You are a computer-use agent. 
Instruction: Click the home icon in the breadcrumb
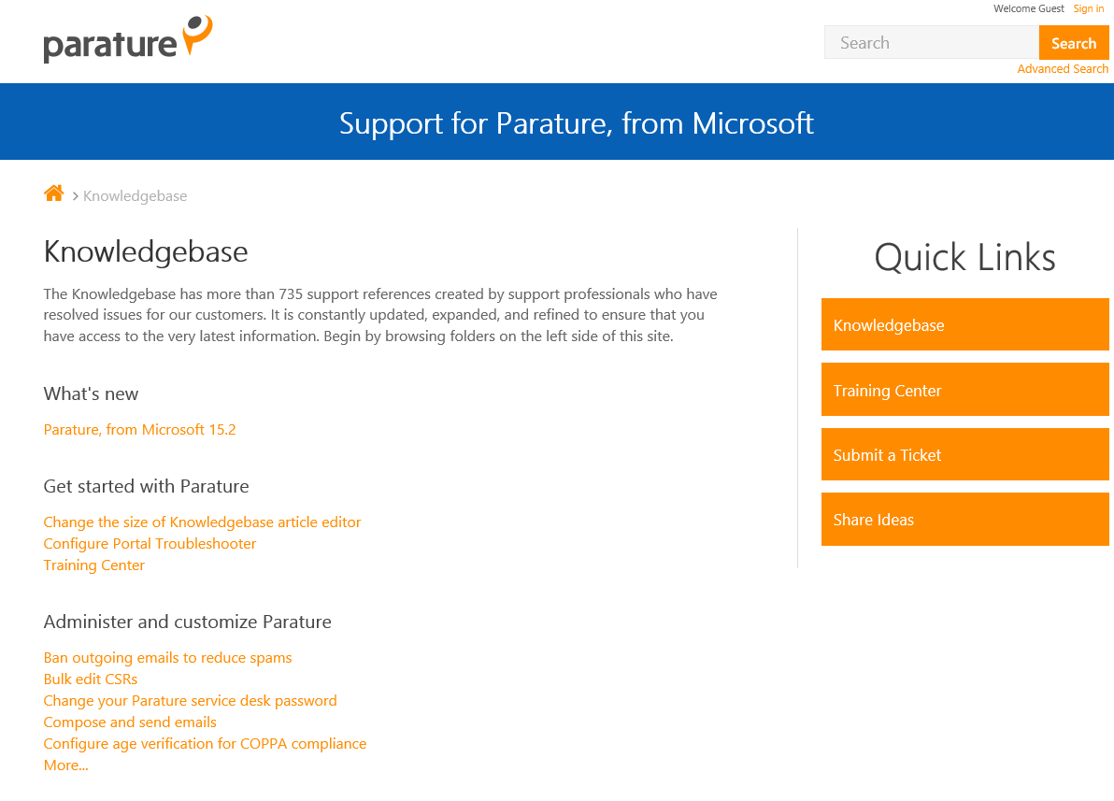click(53, 193)
